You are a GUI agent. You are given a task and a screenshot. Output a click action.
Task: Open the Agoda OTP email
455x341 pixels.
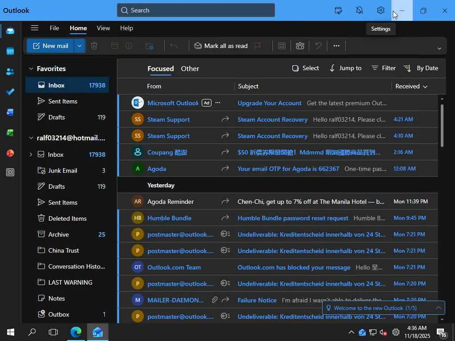pyautogui.click(x=278, y=169)
